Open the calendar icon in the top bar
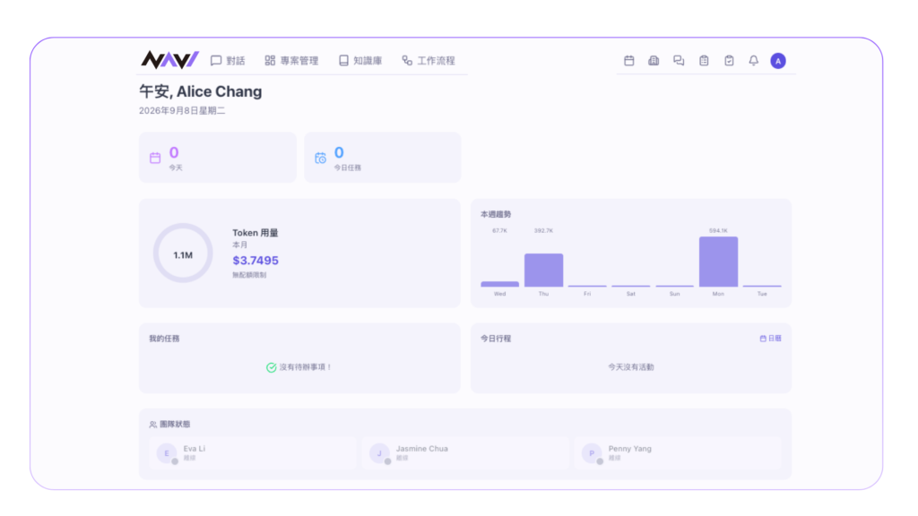918x516 pixels. tap(628, 61)
